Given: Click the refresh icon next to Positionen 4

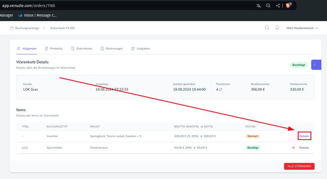Looking at the screenshot, I should [220, 89].
